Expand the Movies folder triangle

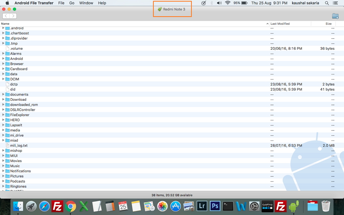tap(3, 161)
